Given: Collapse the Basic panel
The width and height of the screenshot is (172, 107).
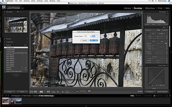Looking at the screenshot, I should tap(167, 27).
